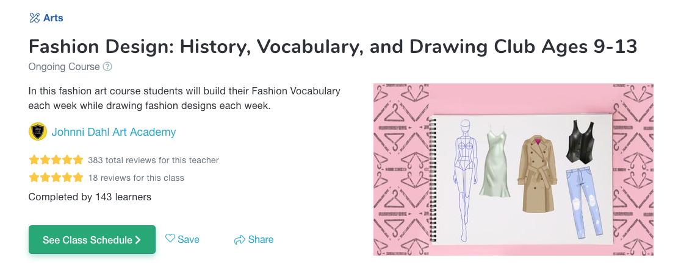The image size is (681, 277).
Task: Click the Completed by 143 learners text
Action: tap(90, 197)
